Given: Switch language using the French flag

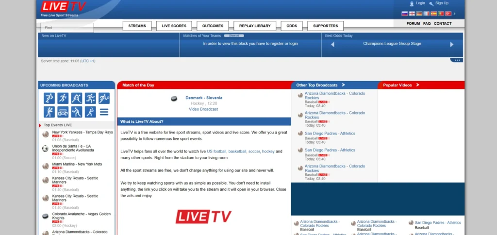Looking at the screenshot, I should pos(426,14).
